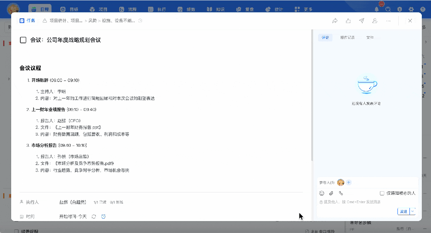This screenshot has height=233, width=431.
Task: Click the attachment paperclip icon in comment area
Action: [330, 193]
